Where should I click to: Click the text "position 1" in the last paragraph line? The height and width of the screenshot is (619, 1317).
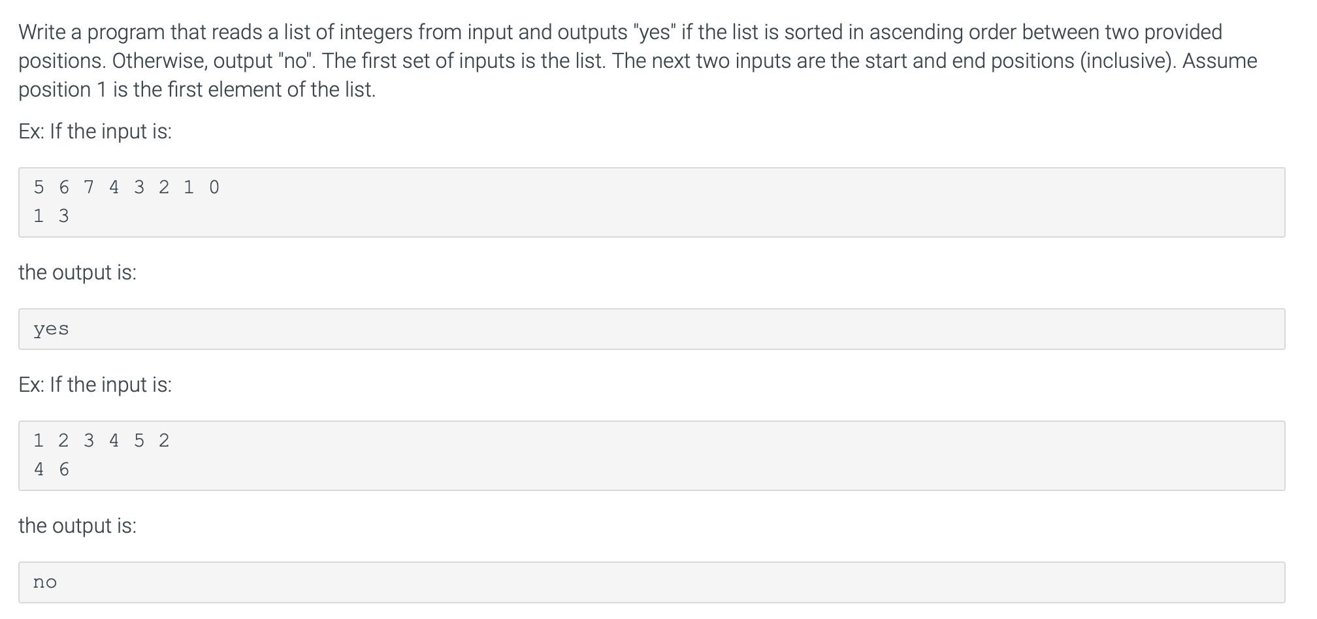click(x=62, y=89)
